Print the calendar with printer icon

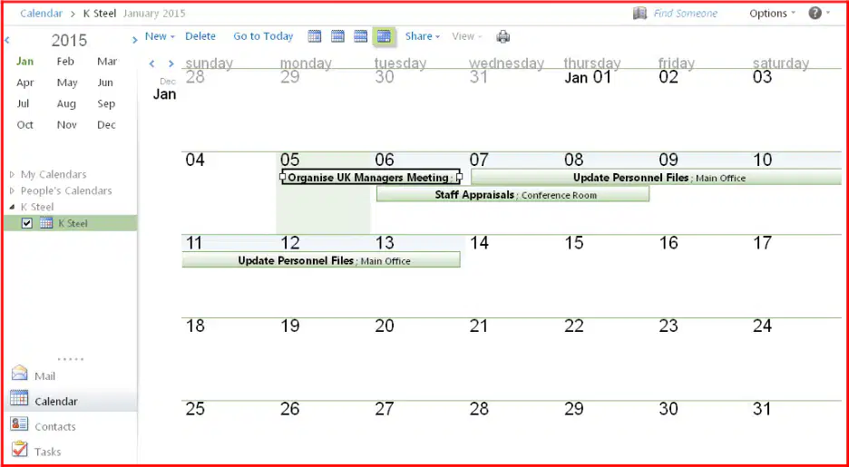tap(503, 37)
